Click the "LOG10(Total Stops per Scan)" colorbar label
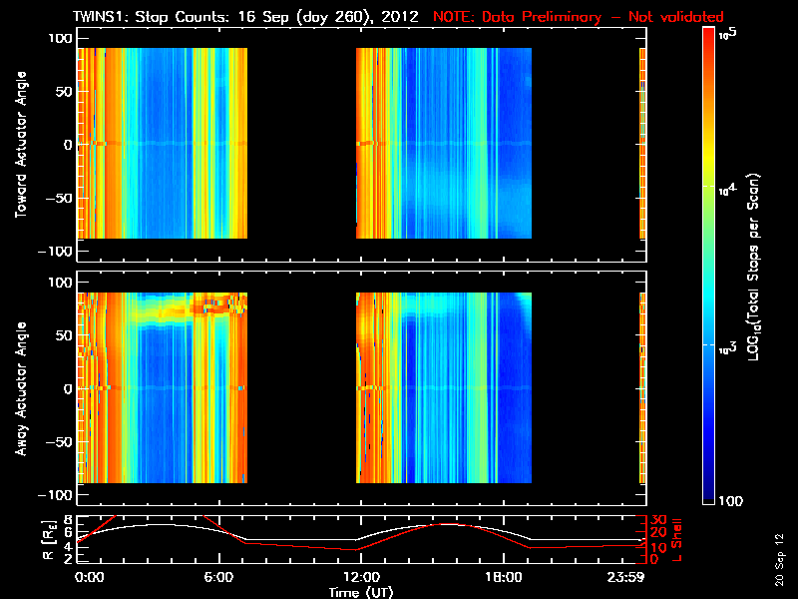 coord(754,267)
